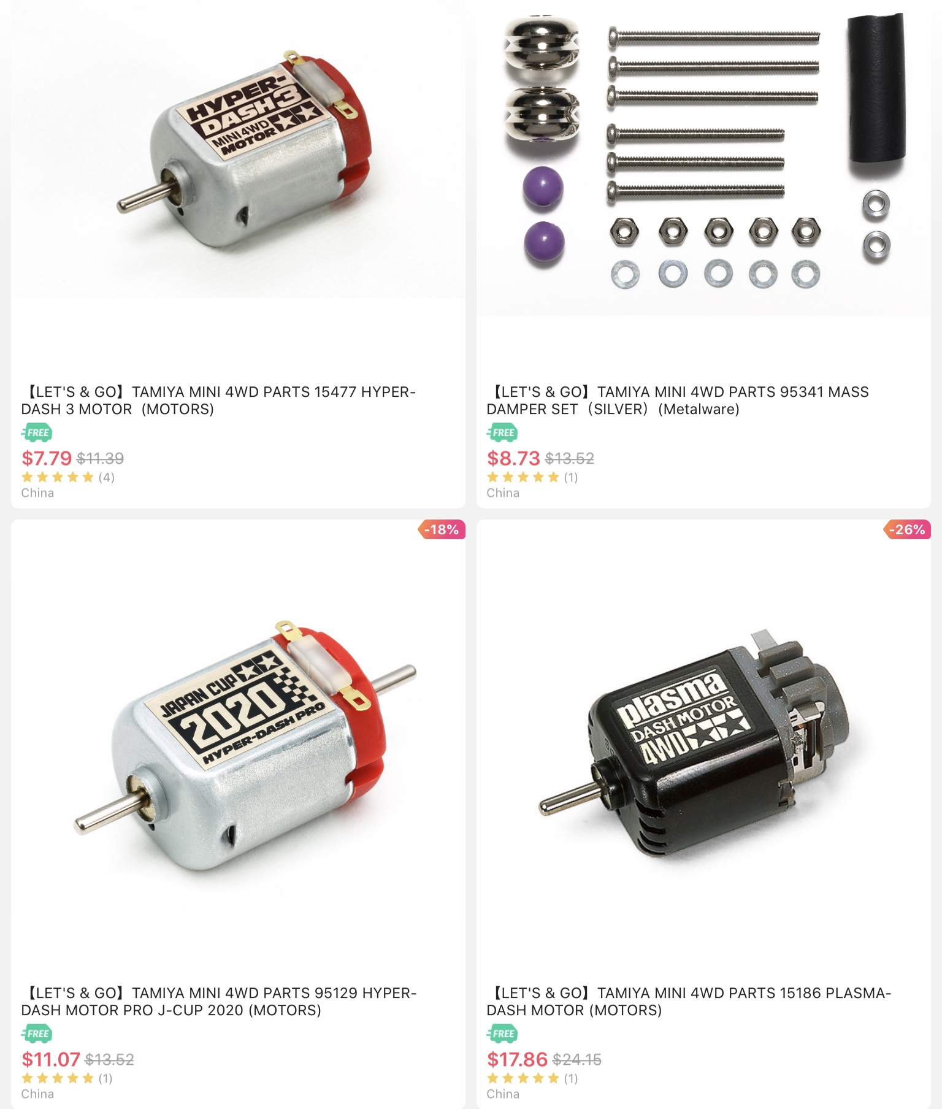The width and height of the screenshot is (942, 1109).
Task: Open the Hyper-Dash 3 motor product image
Action: [238, 150]
